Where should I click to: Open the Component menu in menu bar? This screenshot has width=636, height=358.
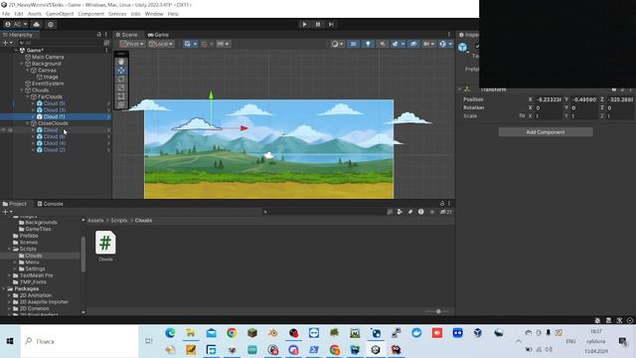pos(90,14)
